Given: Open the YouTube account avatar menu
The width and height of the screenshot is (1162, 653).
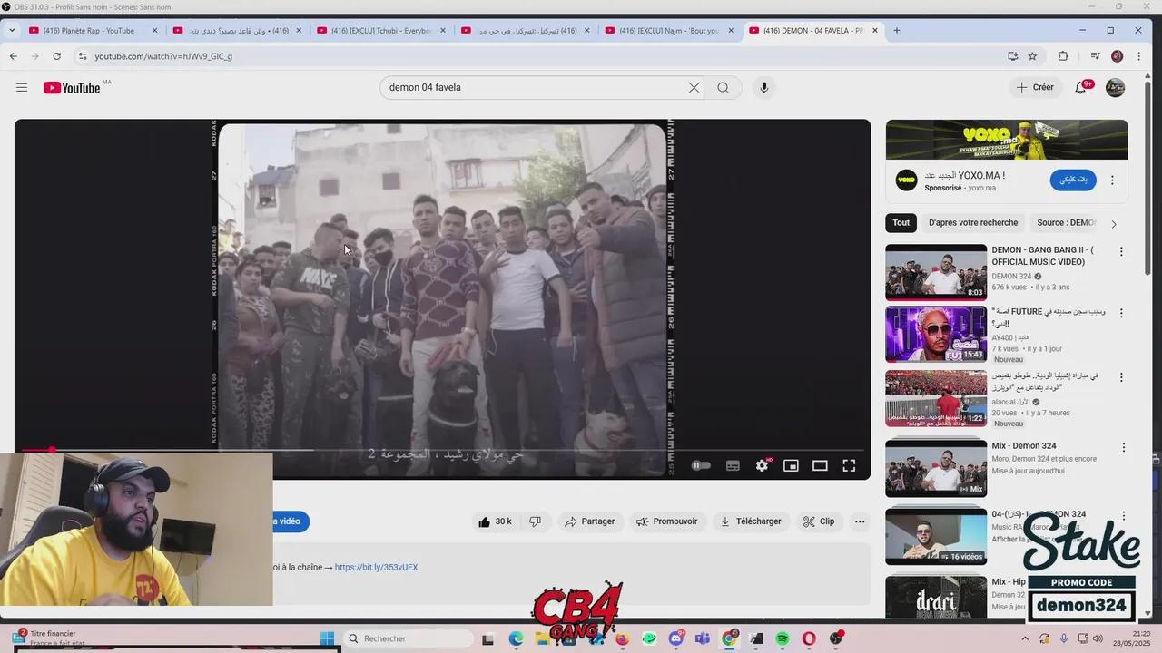Looking at the screenshot, I should click(x=1116, y=87).
